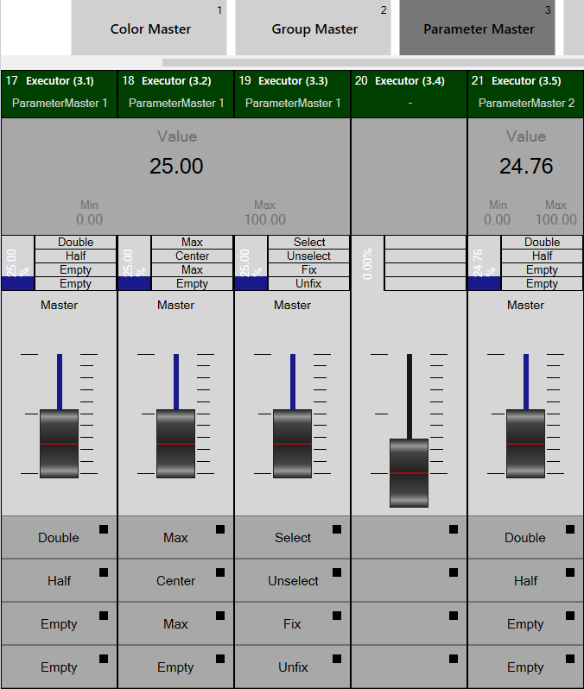Screen dimensions: 584x689
Task: Click the Executor 3.1 header
Action: click(59, 92)
